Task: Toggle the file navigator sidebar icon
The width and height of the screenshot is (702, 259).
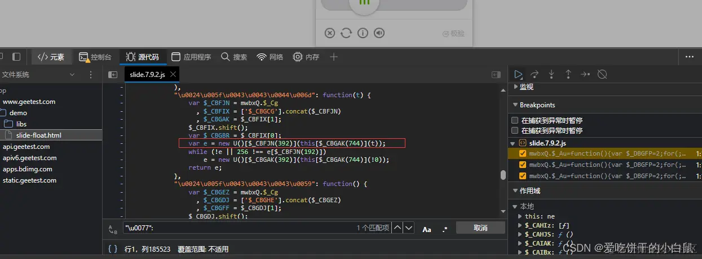Action: click(x=113, y=74)
